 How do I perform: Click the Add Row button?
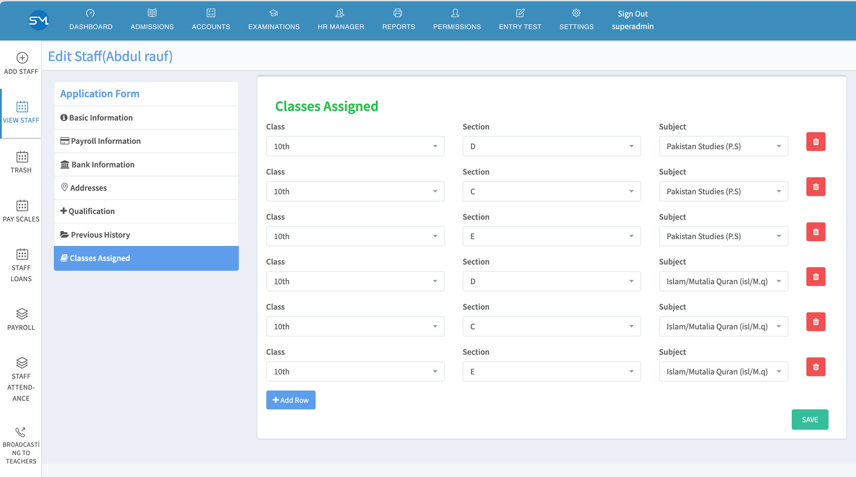coord(291,400)
